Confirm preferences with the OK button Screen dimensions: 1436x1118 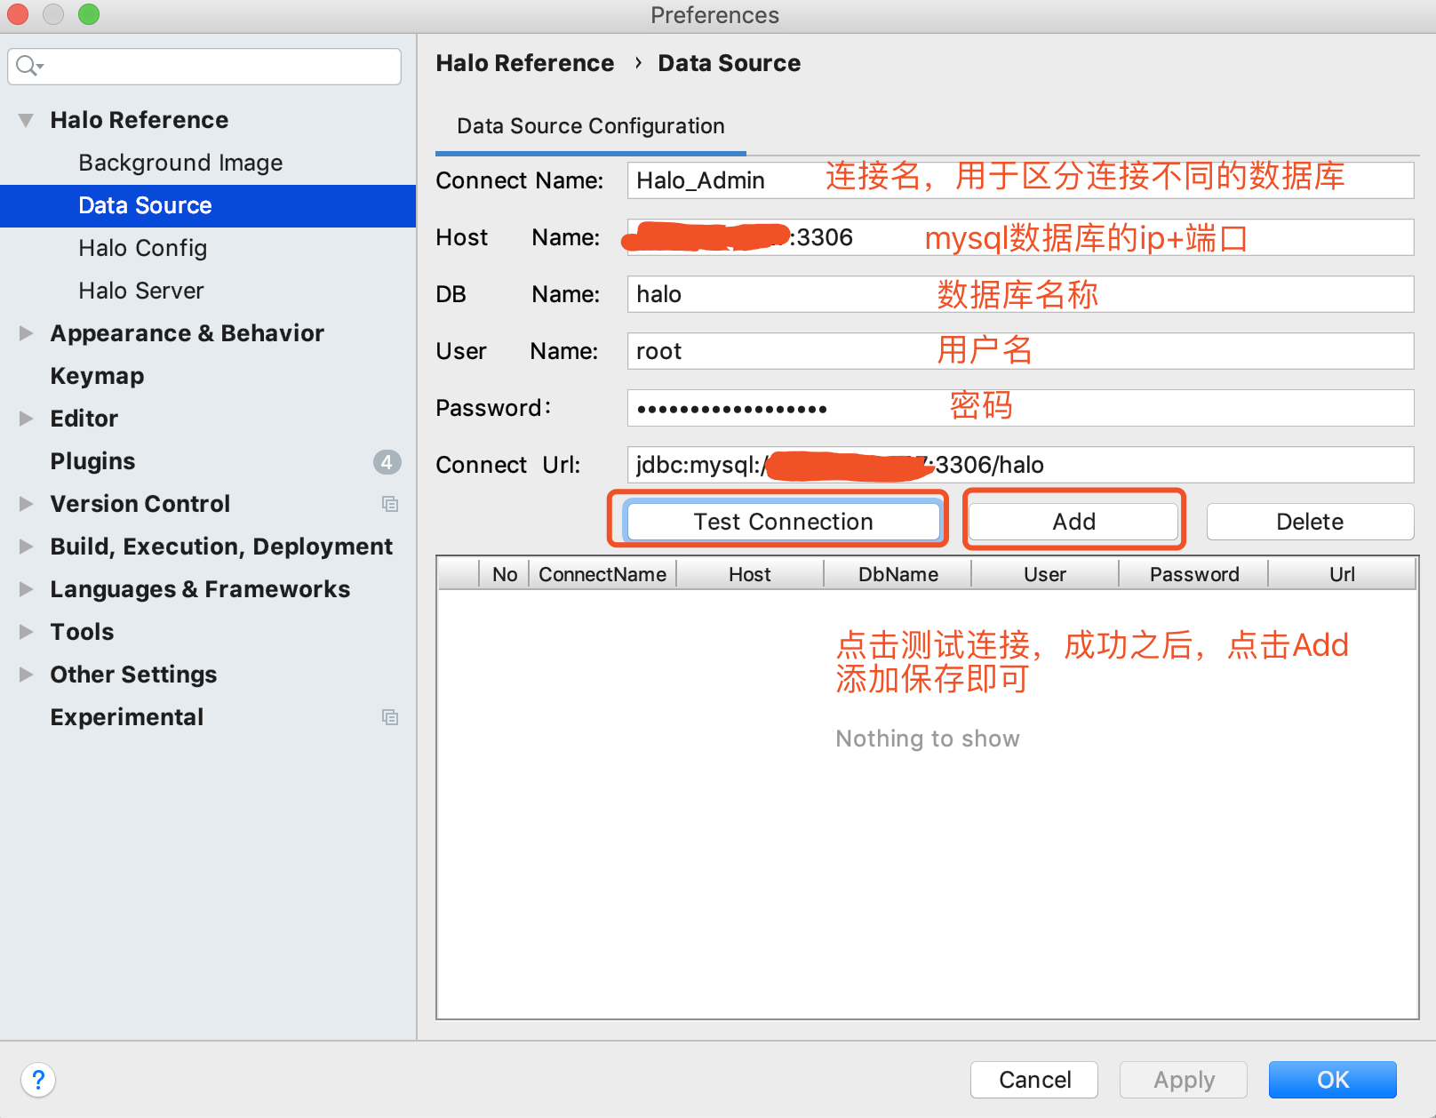point(1332,1080)
